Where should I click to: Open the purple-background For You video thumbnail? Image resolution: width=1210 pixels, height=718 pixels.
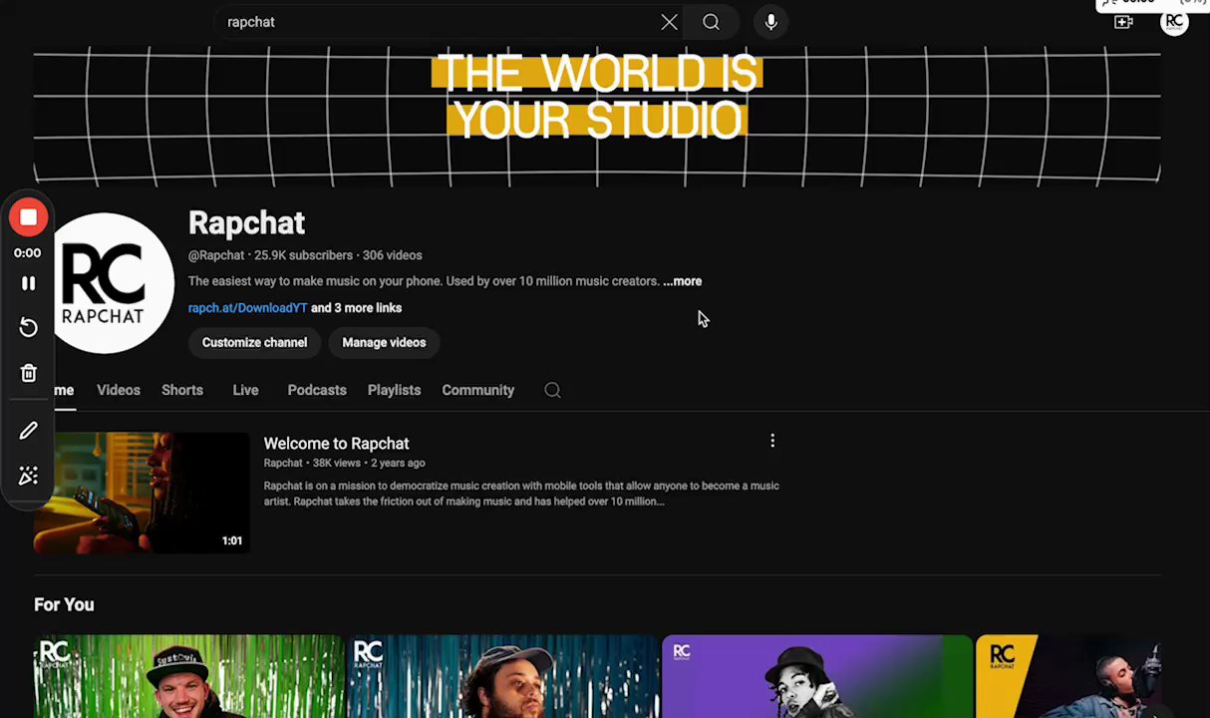[x=817, y=676]
